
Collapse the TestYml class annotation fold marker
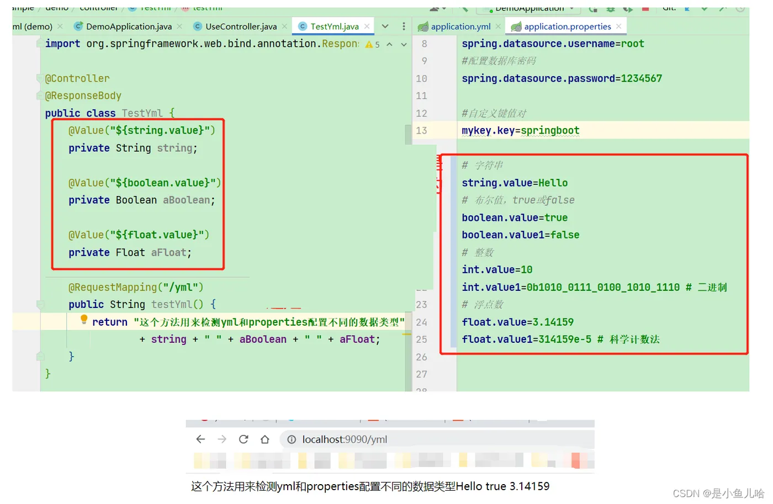pyautogui.click(x=40, y=78)
